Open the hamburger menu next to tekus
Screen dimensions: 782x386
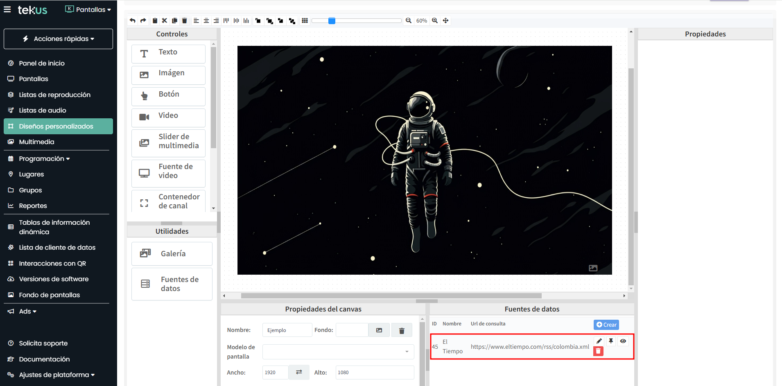tap(7, 9)
